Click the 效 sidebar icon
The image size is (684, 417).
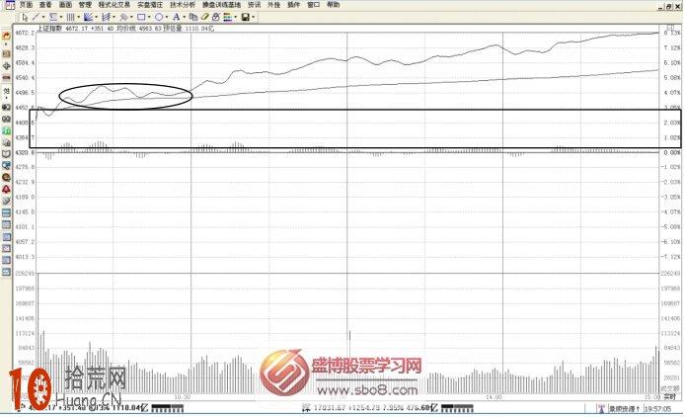(6, 91)
